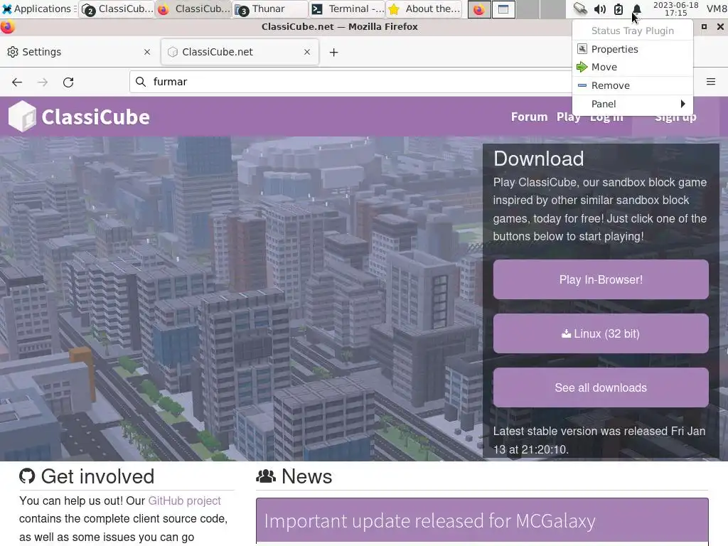Open the About the... taskbar window
The height and width of the screenshot is (546, 728).
[x=424, y=9]
